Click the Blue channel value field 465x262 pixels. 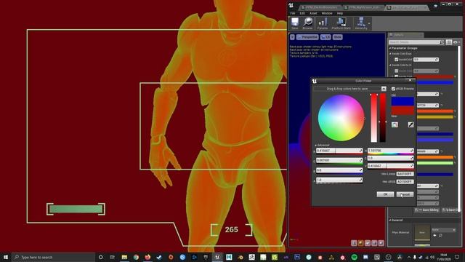tap(339, 170)
